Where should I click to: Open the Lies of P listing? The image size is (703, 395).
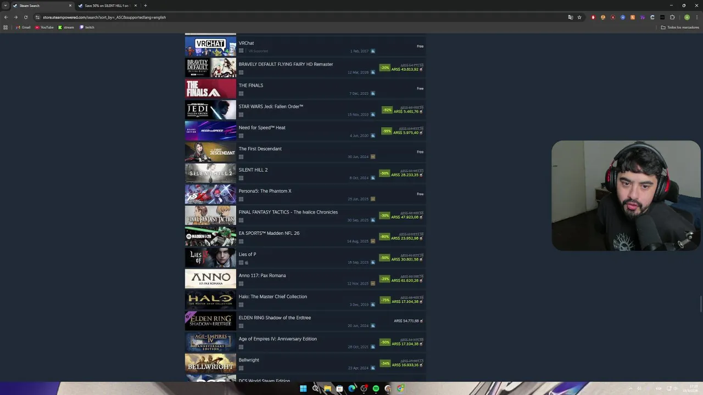click(305, 258)
